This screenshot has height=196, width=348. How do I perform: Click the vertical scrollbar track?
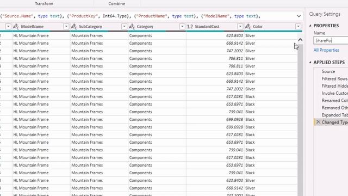300,120
